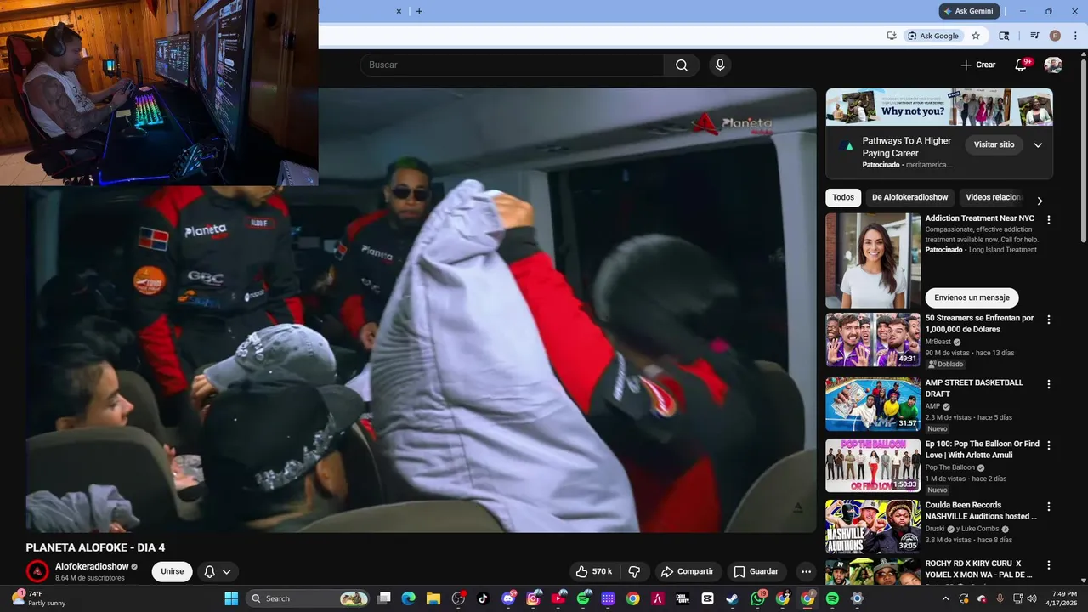Open Chrome media controls icon
1088x612 pixels.
point(1034,36)
